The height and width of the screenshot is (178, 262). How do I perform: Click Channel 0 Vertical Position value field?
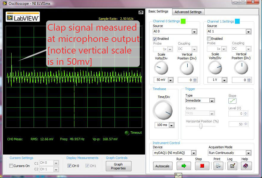(185, 80)
